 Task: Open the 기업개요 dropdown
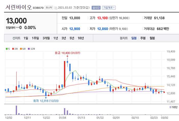coord(109,8)
